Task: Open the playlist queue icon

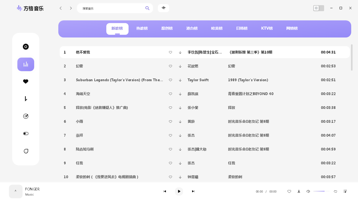Action: point(345,191)
